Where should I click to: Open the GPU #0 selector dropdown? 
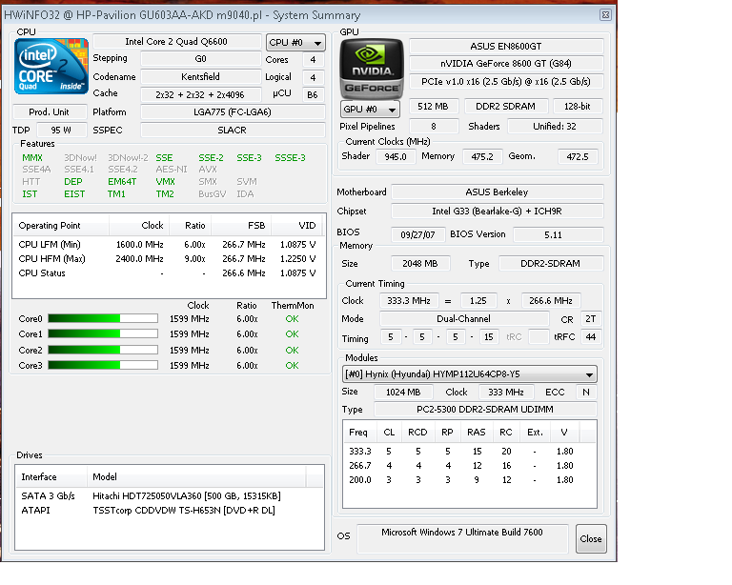[370, 110]
